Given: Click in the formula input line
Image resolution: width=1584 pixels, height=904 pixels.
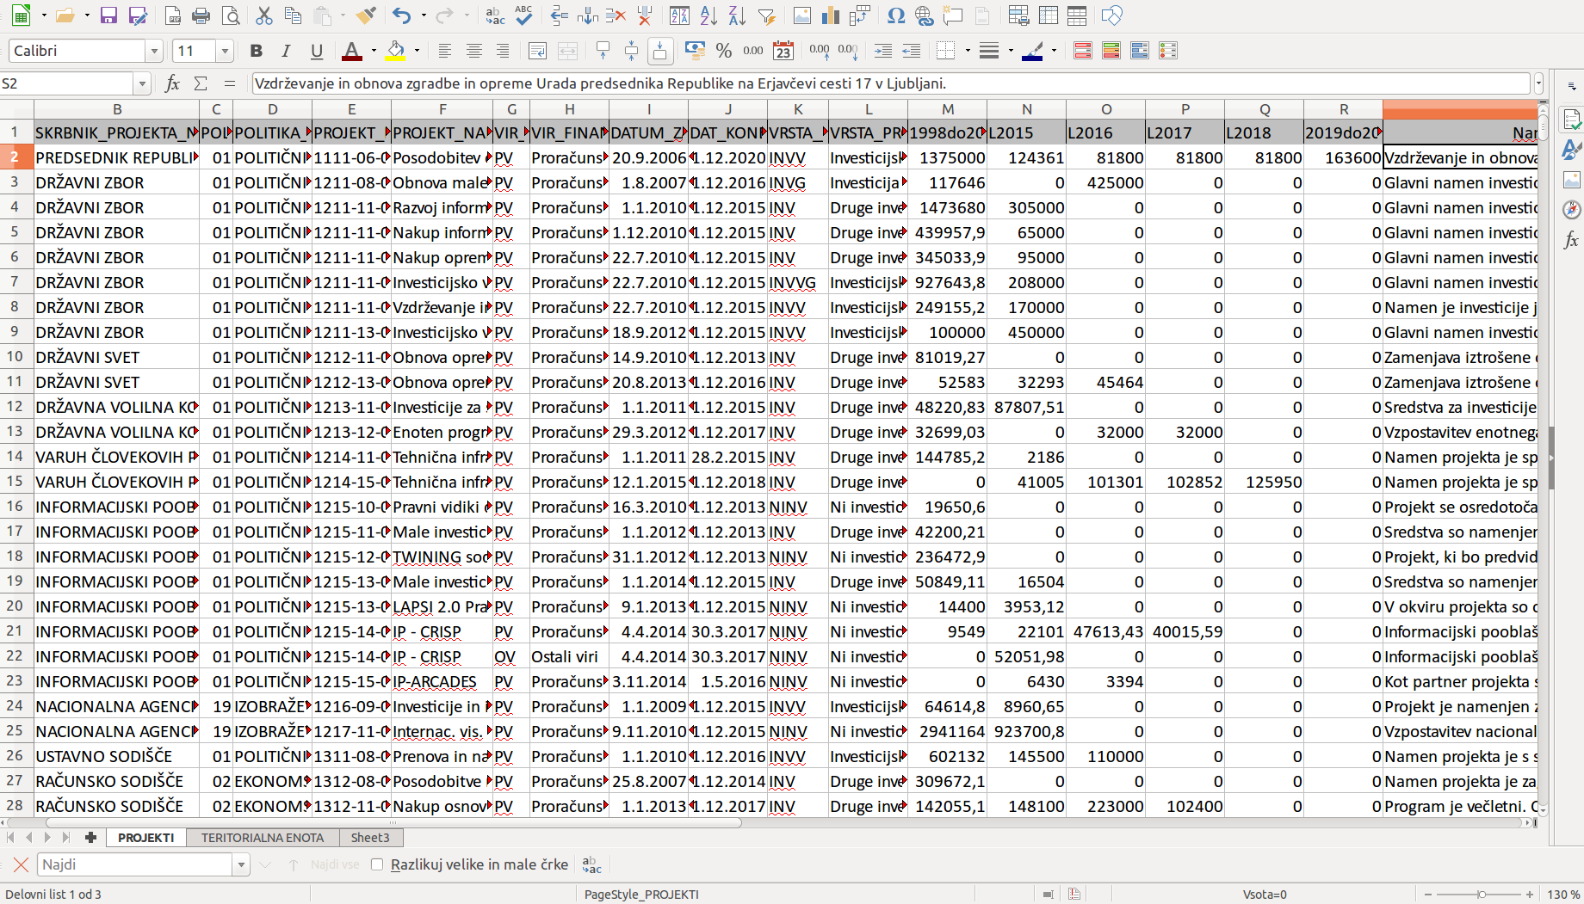Looking at the screenshot, I should pyautogui.click(x=891, y=83).
